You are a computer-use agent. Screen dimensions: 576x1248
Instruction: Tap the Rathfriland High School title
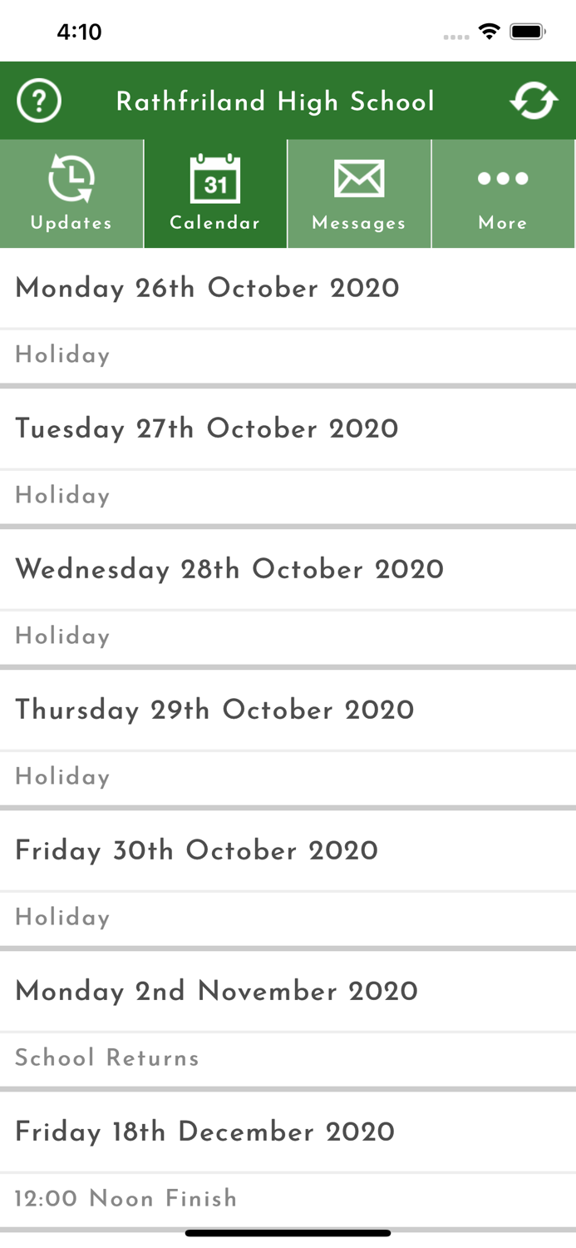[x=275, y=102]
